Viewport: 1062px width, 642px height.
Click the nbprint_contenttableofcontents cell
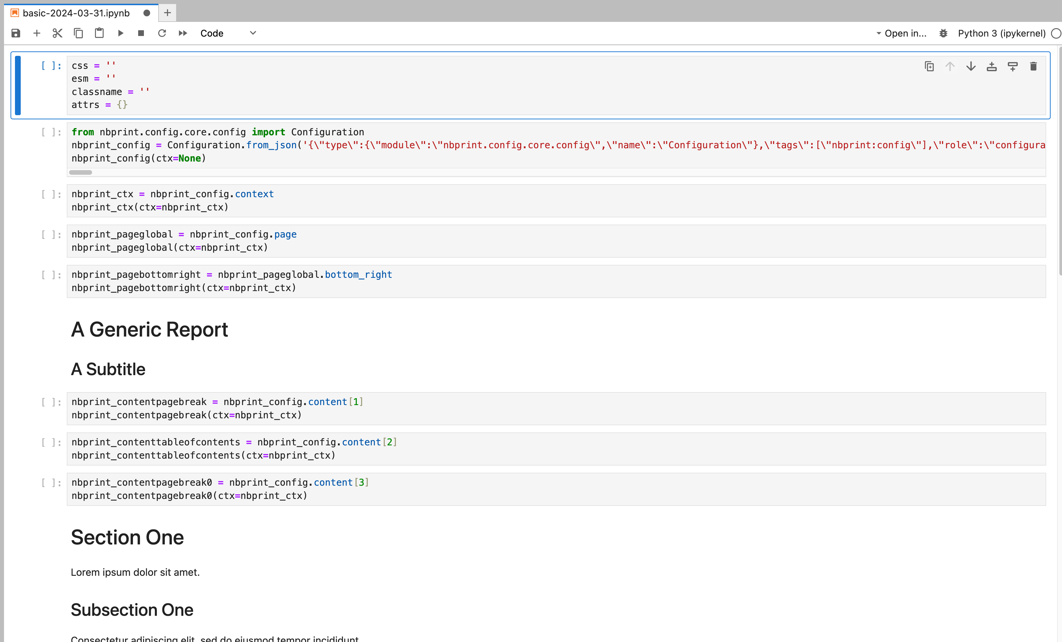coord(556,449)
